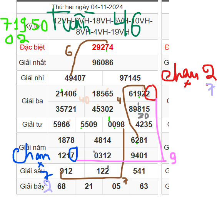Click sixth prize number 912
The image size is (217, 199).
click(66, 171)
